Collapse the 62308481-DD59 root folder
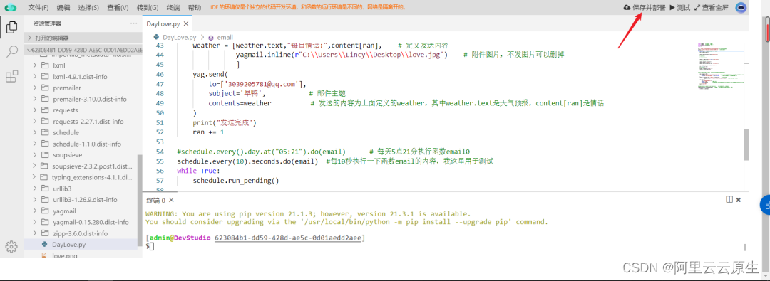 click(83, 50)
